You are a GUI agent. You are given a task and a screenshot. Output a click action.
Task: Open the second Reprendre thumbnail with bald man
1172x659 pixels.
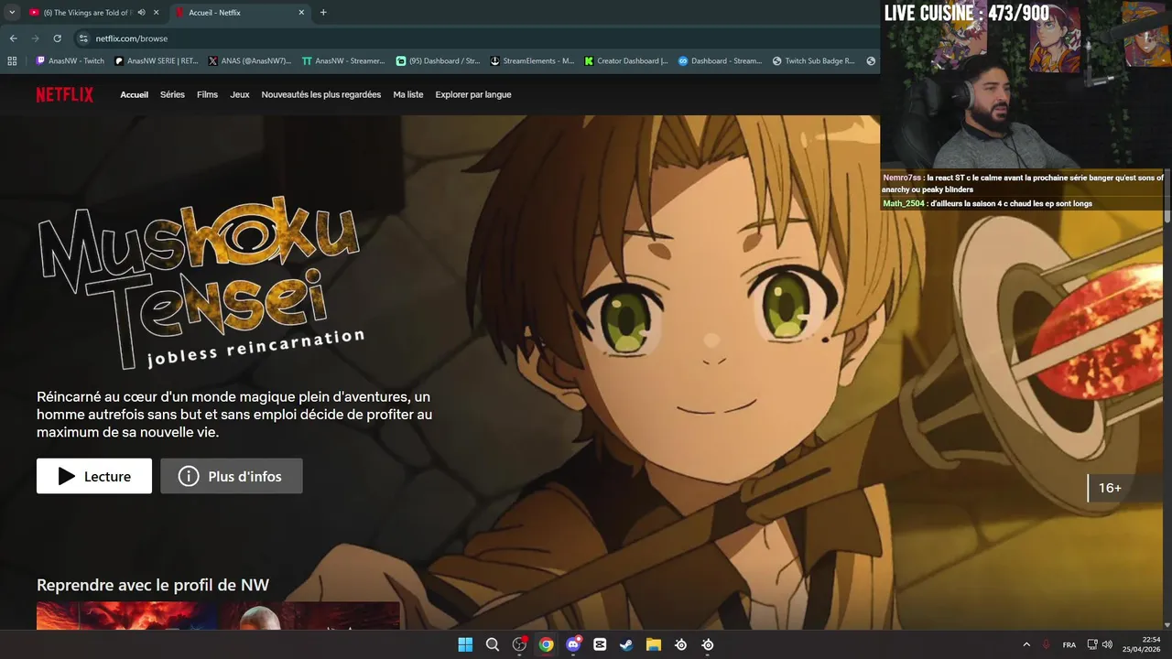309,616
